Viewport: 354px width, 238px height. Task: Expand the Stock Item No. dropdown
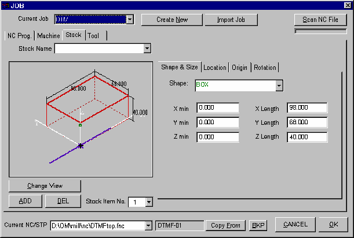pyautogui.click(x=149, y=202)
